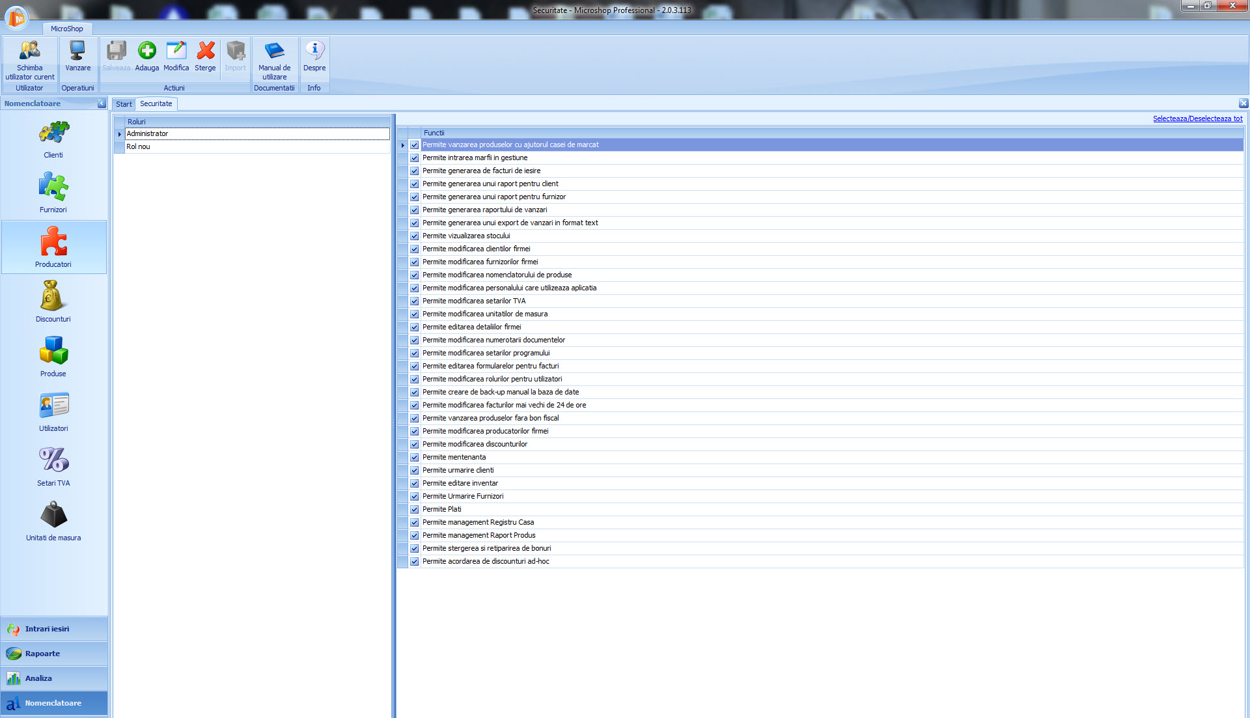Image resolution: width=1250 pixels, height=718 pixels.
Task: Select the Produse cubes icon
Action: (53, 350)
